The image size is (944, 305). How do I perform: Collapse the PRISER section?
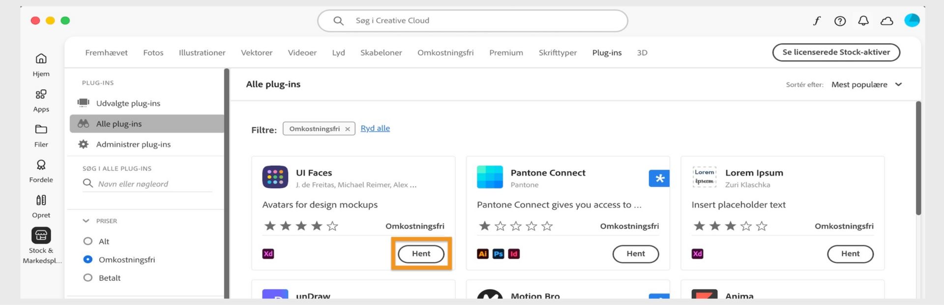click(86, 221)
